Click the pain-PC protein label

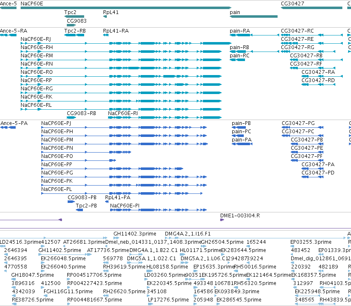[x=241, y=132]
